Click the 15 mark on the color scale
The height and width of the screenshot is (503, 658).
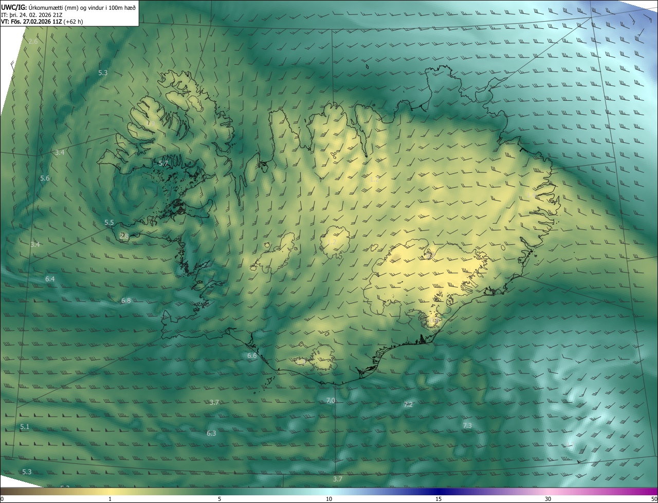pos(438,499)
